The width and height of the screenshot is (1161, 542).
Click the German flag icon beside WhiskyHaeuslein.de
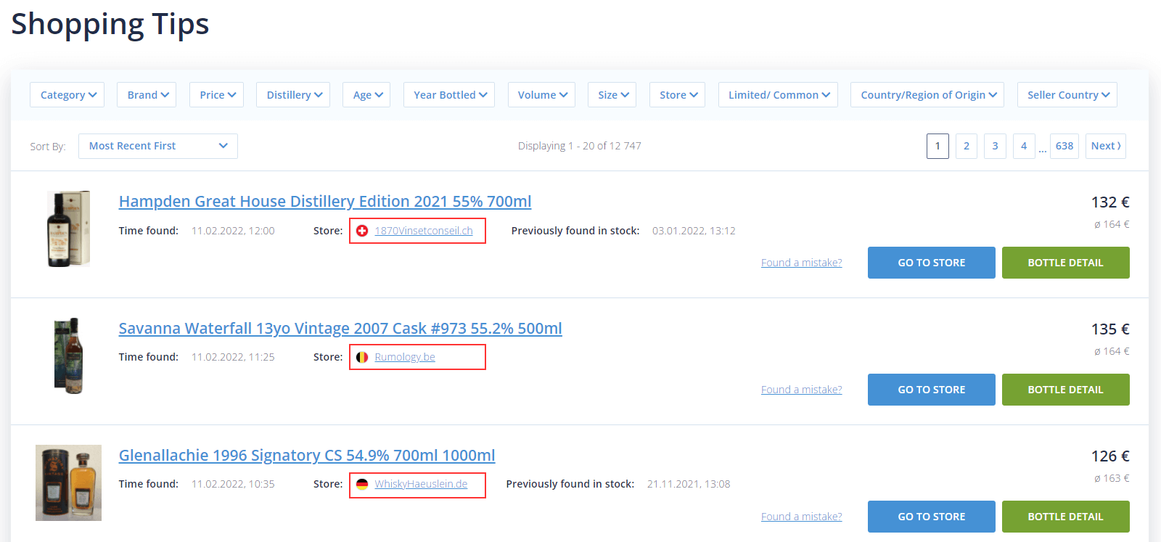pos(362,484)
